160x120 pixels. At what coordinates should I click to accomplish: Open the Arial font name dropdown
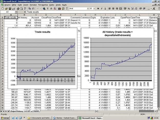tap(88, 8)
